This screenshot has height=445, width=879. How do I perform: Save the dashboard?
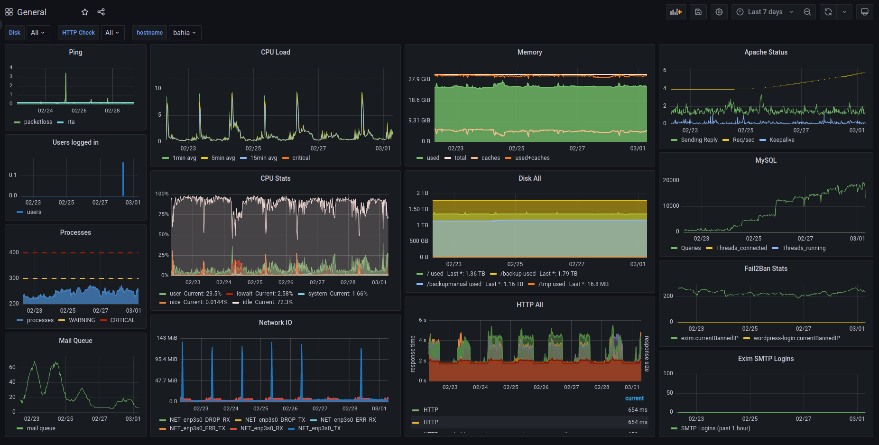(x=698, y=12)
